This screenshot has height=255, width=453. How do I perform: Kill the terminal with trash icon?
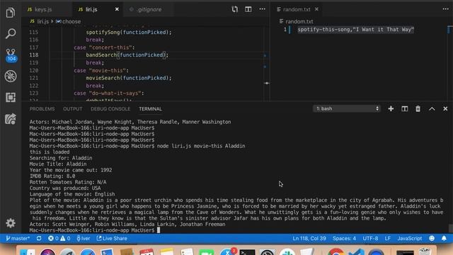click(418, 108)
